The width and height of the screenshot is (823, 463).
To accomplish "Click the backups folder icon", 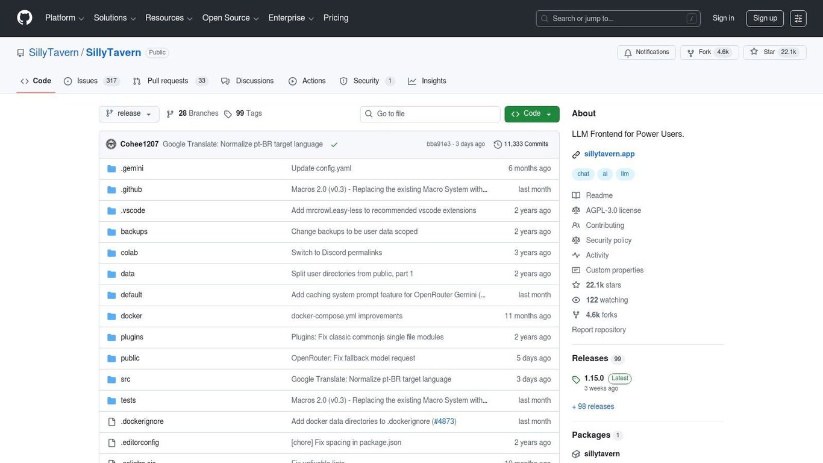I will tap(111, 232).
